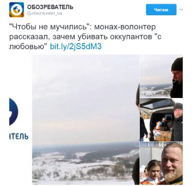Open thumbnail showing the loaded car trunk
Image resolution: width=192 pixels, height=186 pixels.
click(x=161, y=120)
